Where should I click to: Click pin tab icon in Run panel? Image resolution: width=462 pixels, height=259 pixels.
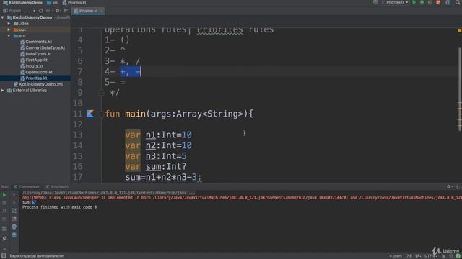4,238
